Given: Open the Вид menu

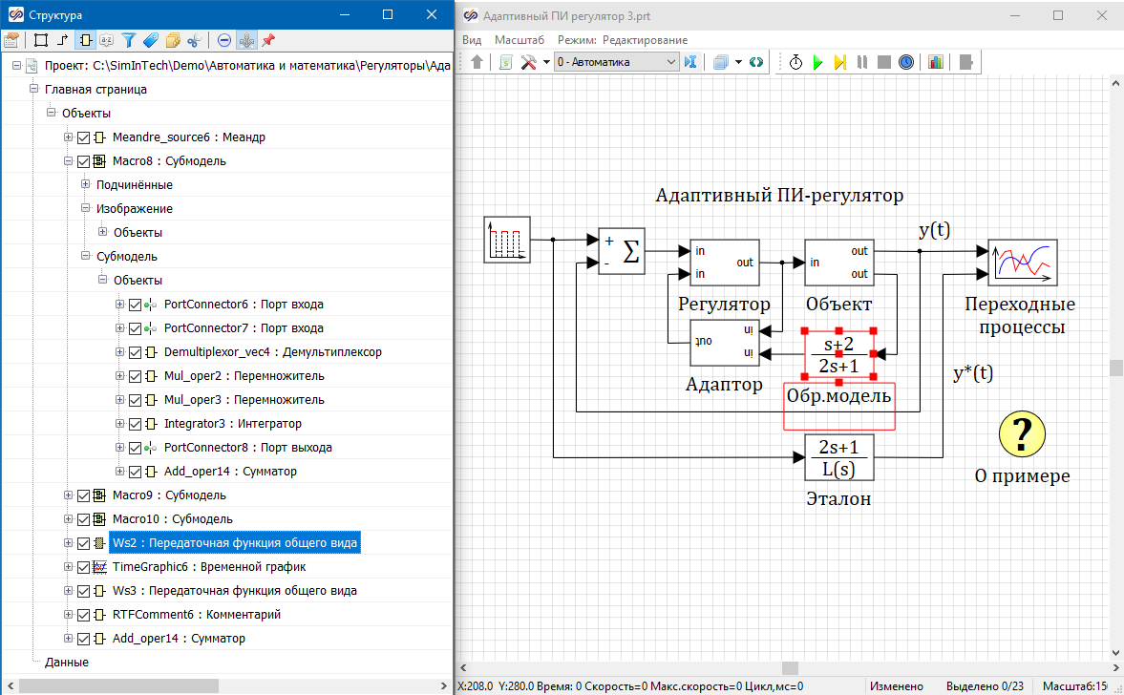Looking at the screenshot, I should point(472,40).
